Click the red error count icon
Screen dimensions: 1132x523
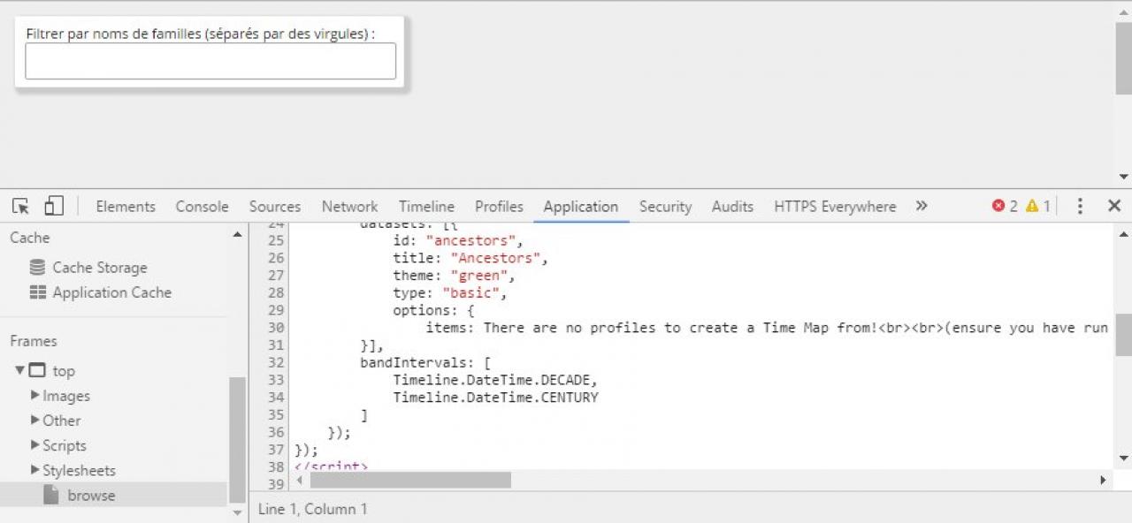(x=998, y=206)
